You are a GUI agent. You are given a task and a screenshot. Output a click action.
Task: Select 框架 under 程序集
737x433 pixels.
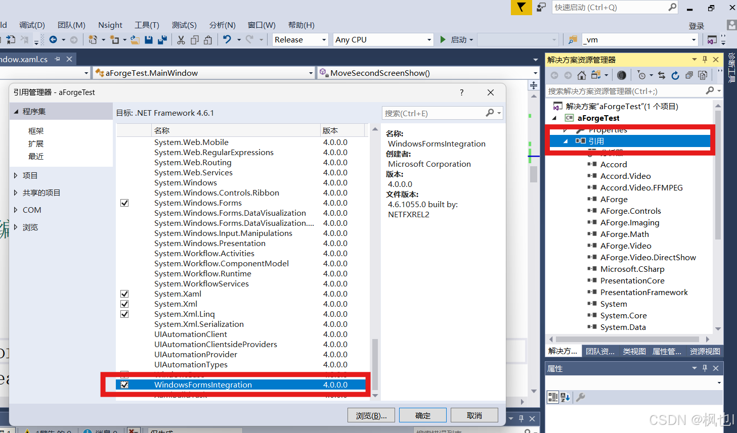coord(36,131)
